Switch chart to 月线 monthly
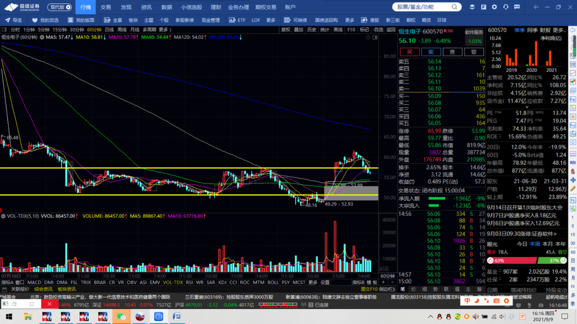 pyautogui.click(x=135, y=30)
